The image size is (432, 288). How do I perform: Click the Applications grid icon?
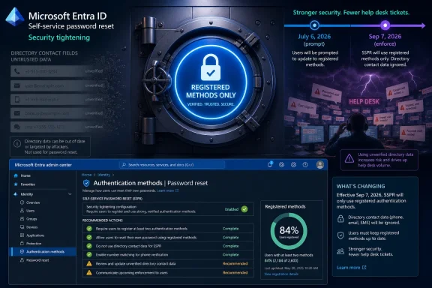[22, 235]
